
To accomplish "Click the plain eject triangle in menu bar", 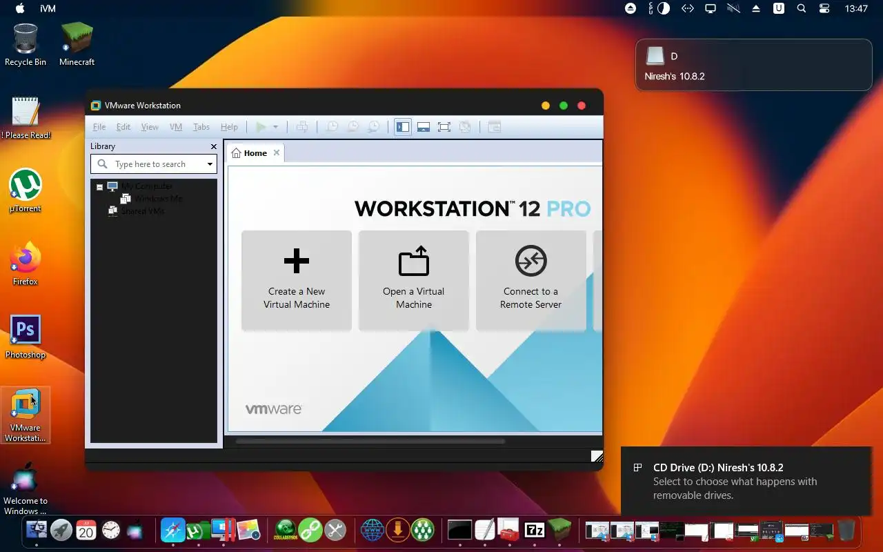I will [x=756, y=8].
